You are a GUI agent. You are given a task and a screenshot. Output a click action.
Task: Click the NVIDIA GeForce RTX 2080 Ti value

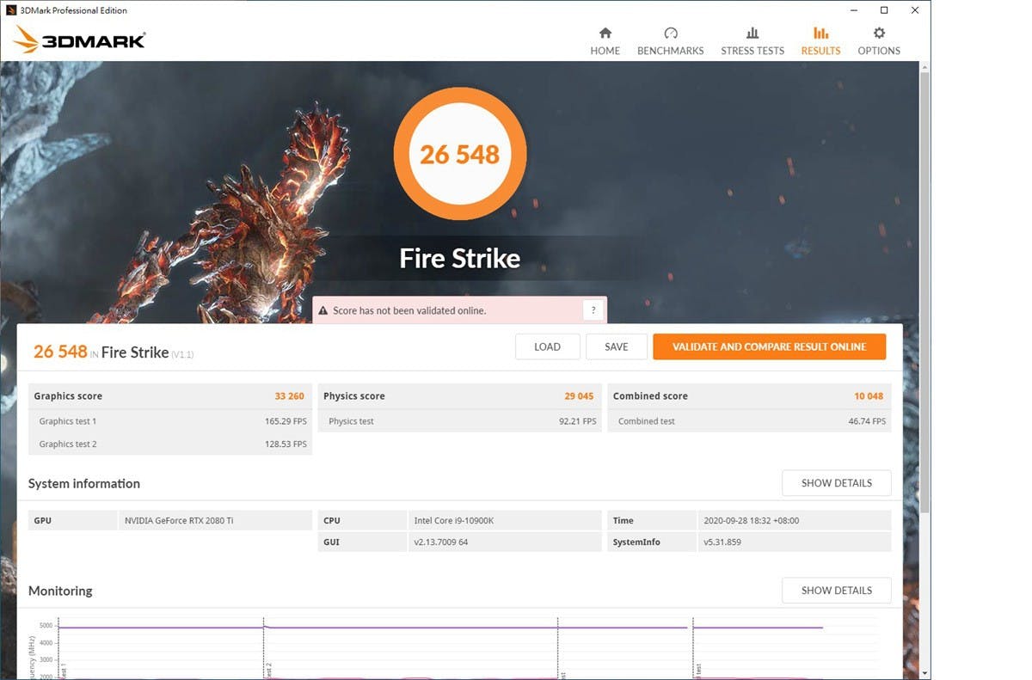[179, 521]
